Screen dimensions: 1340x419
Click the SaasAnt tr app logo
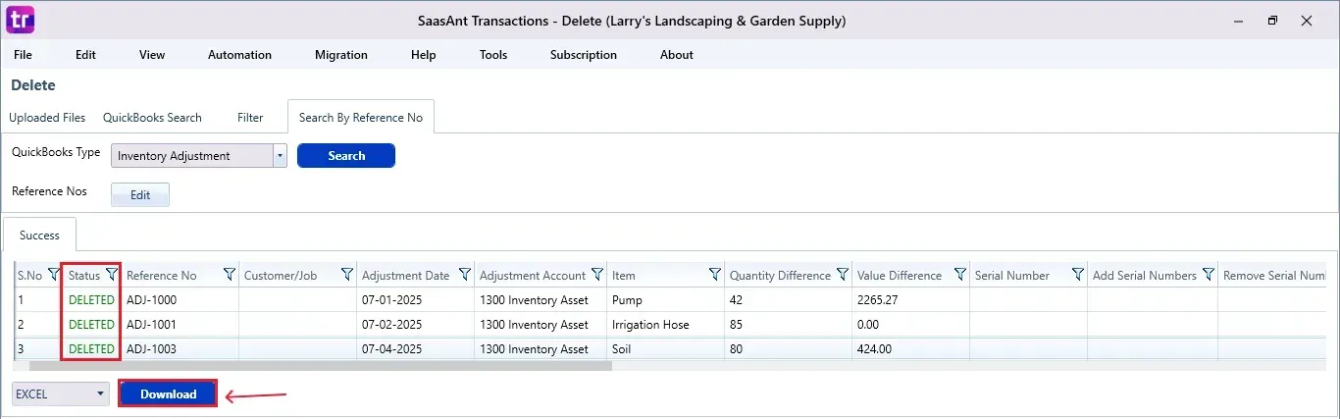21,20
